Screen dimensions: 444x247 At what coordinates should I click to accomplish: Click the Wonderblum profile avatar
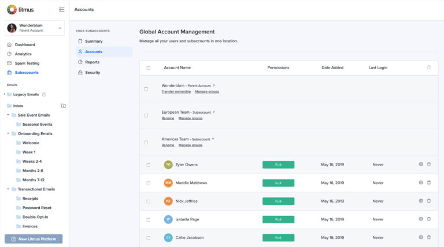click(x=12, y=28)
